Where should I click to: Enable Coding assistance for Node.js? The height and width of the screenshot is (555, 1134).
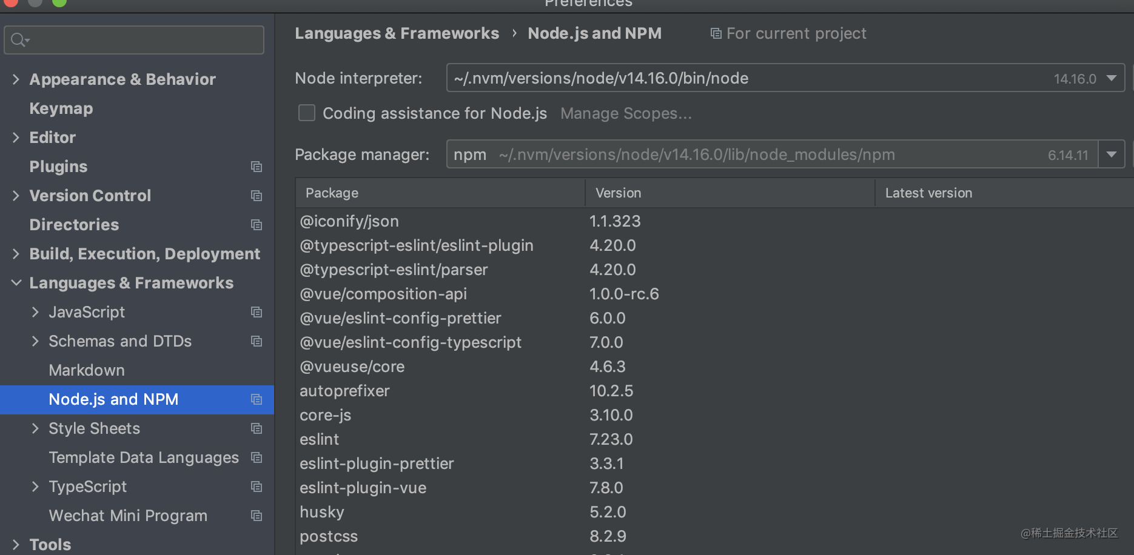pyautogui.click(x=307, y=113)
